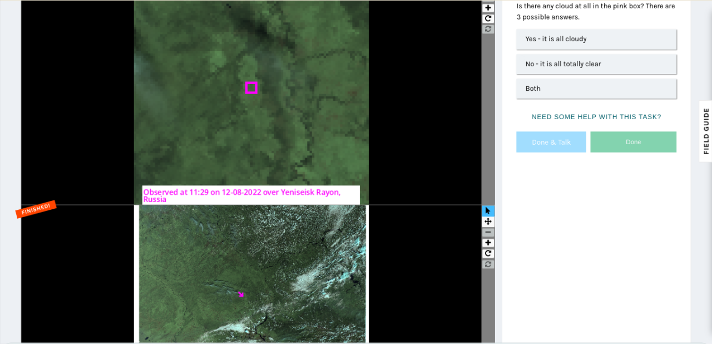
Task: Open the Field Guide side tab
Action: 706,131
